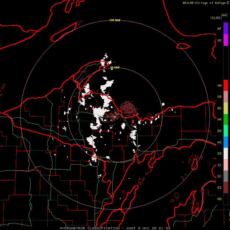Click the IC legend label
The image size is (230, 230).
219,165
